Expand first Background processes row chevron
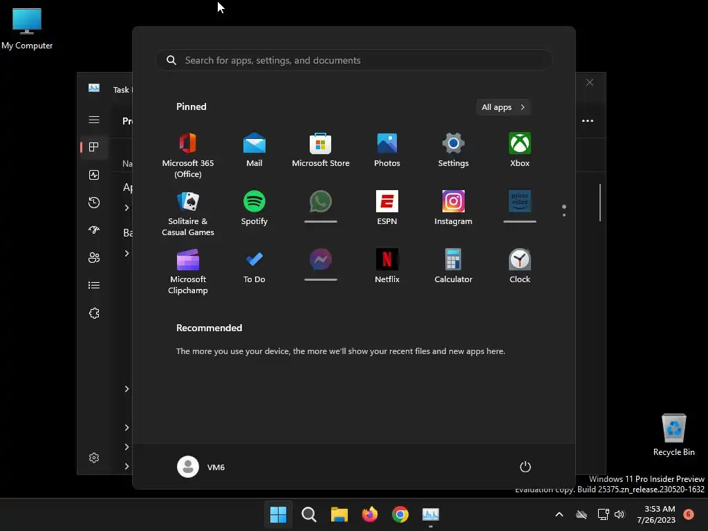The width and height of the screenshot is (708, 531). pos(127,253)
